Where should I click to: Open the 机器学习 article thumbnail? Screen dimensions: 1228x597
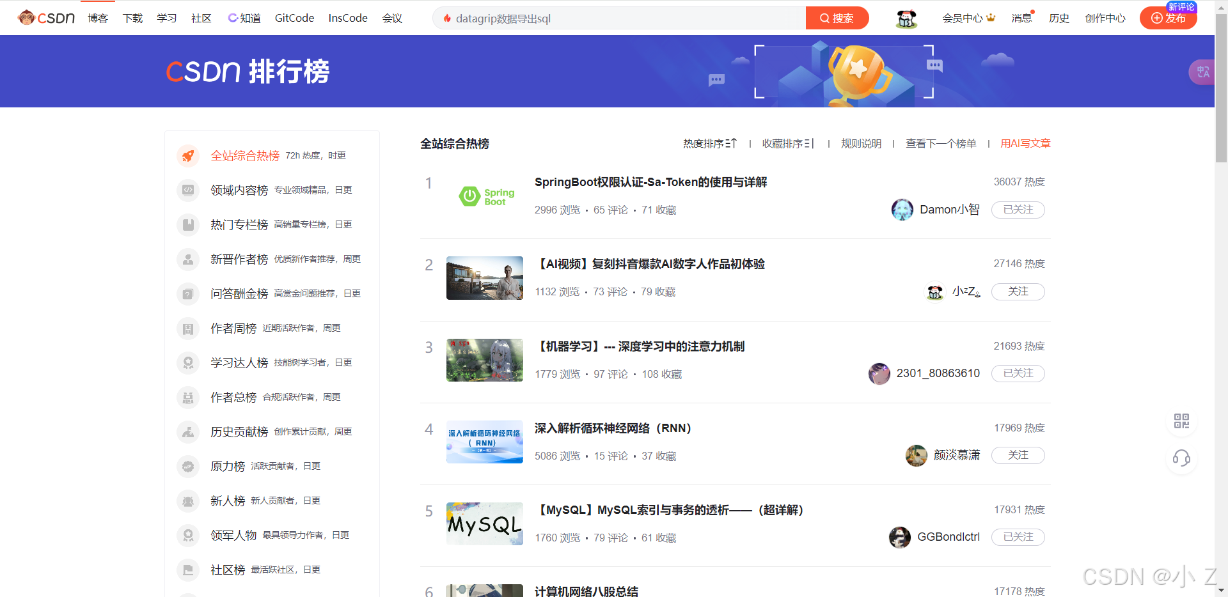tap(485, 360)
